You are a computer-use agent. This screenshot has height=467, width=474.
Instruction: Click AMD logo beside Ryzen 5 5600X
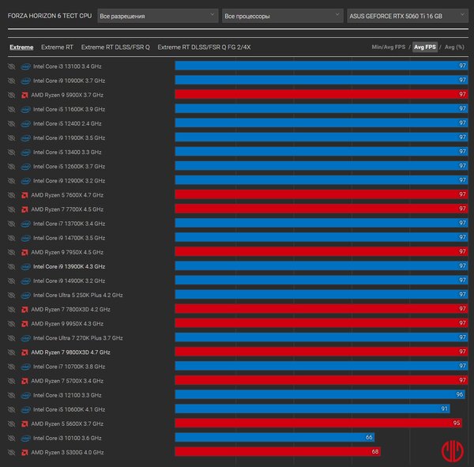pyautogui.click(x=24, y=424)
